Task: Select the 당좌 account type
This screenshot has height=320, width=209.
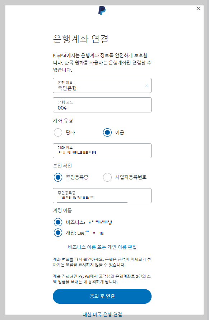Action: pos(58,133)
